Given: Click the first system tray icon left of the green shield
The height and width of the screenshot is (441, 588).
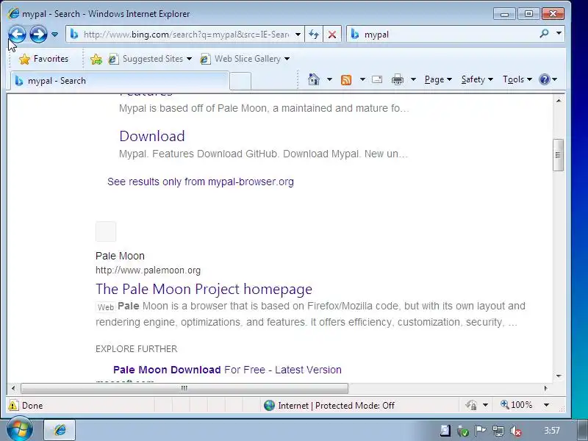Looking at the screenshot, I should pos(445,431).
